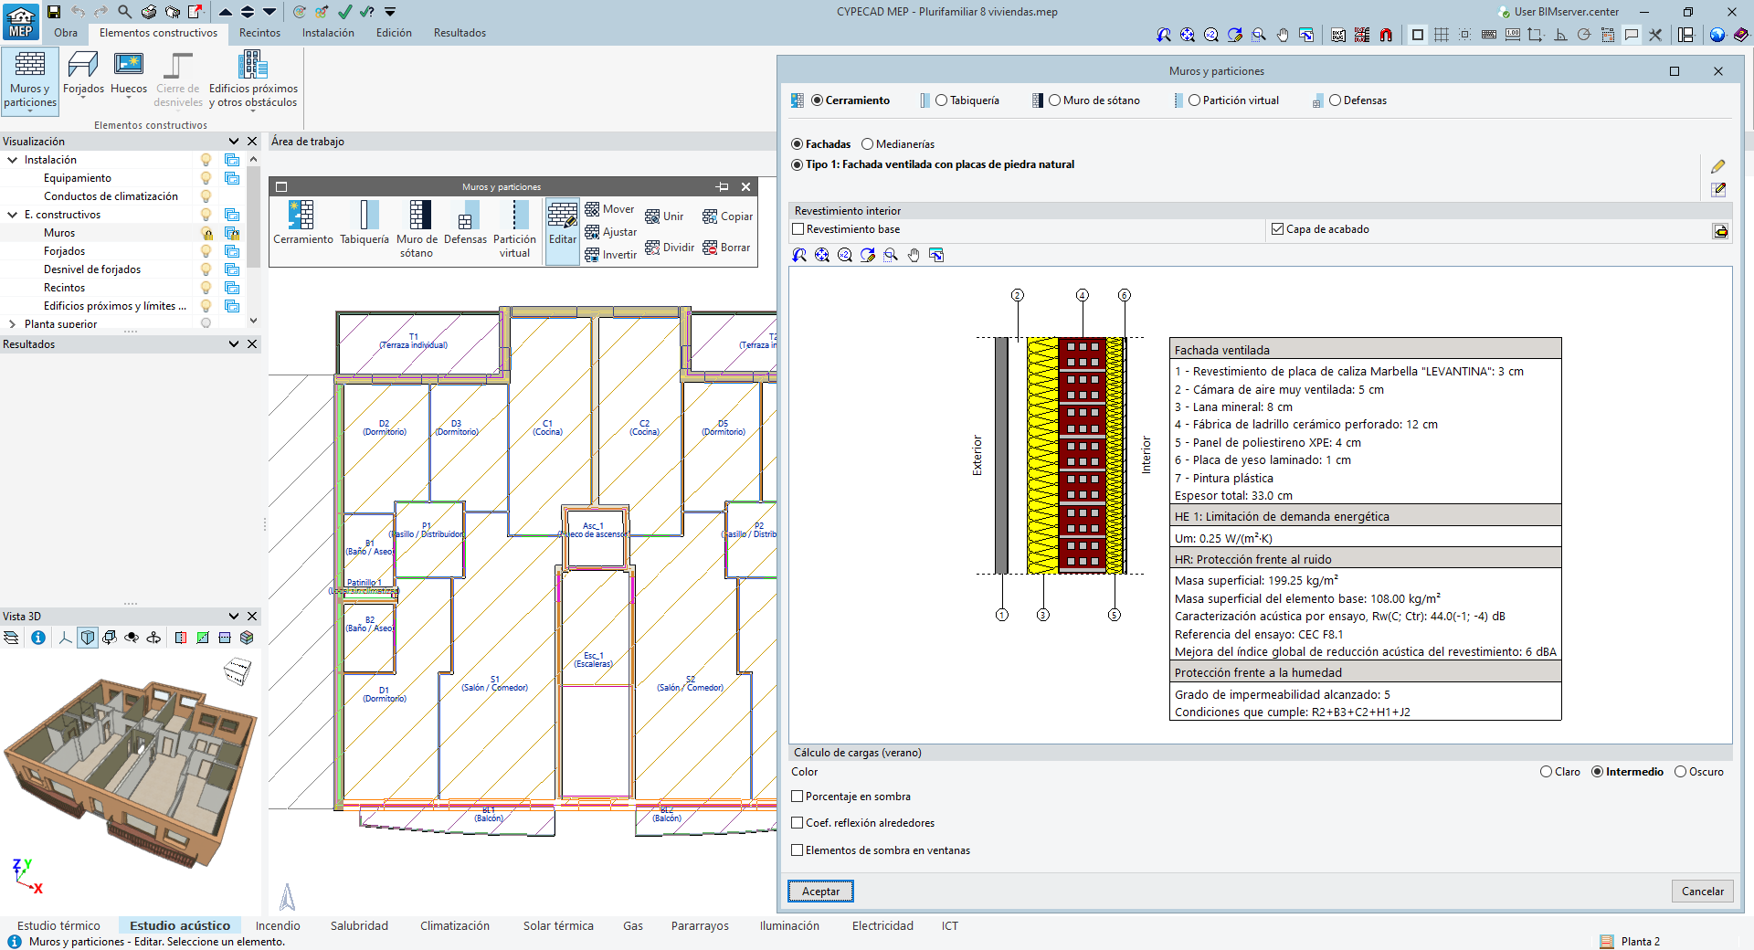The height and width of the screenshot is (950, 1754).
Task: Open the Recintos ribbon tab
Action: click(259, 33)
